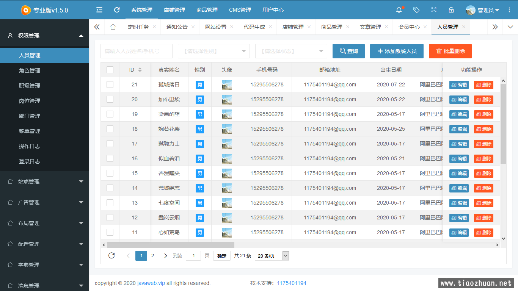Close the 会员中心 tab

(x=425, y=27)
